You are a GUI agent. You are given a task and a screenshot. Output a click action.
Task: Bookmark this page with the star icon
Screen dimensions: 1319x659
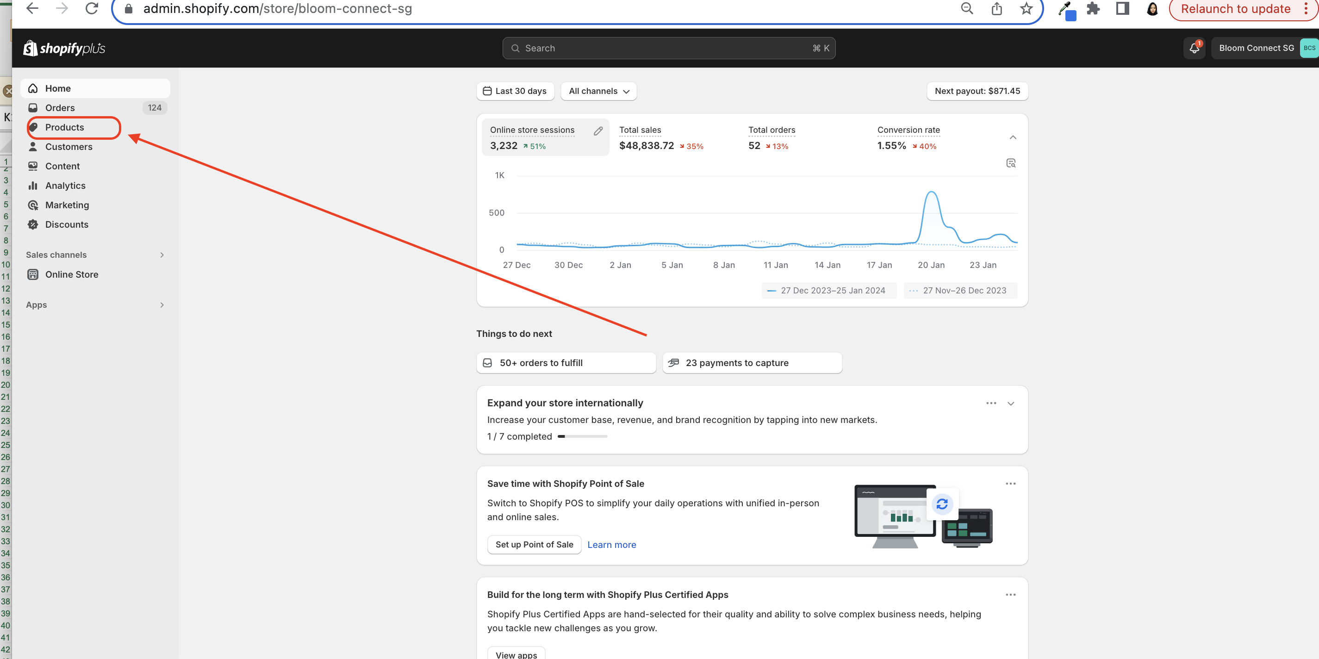pos(1026,8)
